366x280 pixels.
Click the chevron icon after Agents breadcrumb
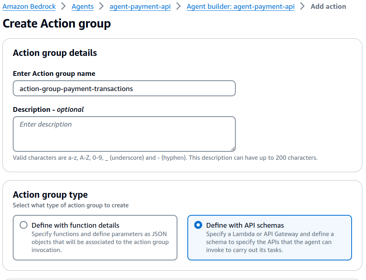coord(100,6)
